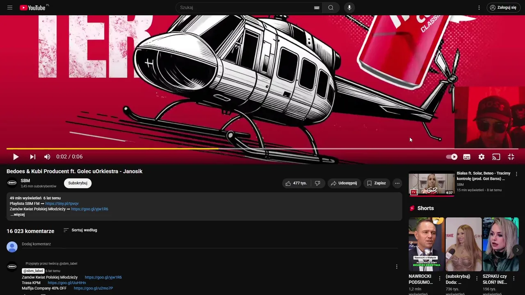Seek on the video progress bar
The width and height of the screenshot is (525, 295).
click(262, 148)
